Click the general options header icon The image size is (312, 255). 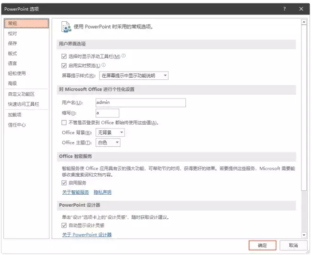tap(66, 27)
